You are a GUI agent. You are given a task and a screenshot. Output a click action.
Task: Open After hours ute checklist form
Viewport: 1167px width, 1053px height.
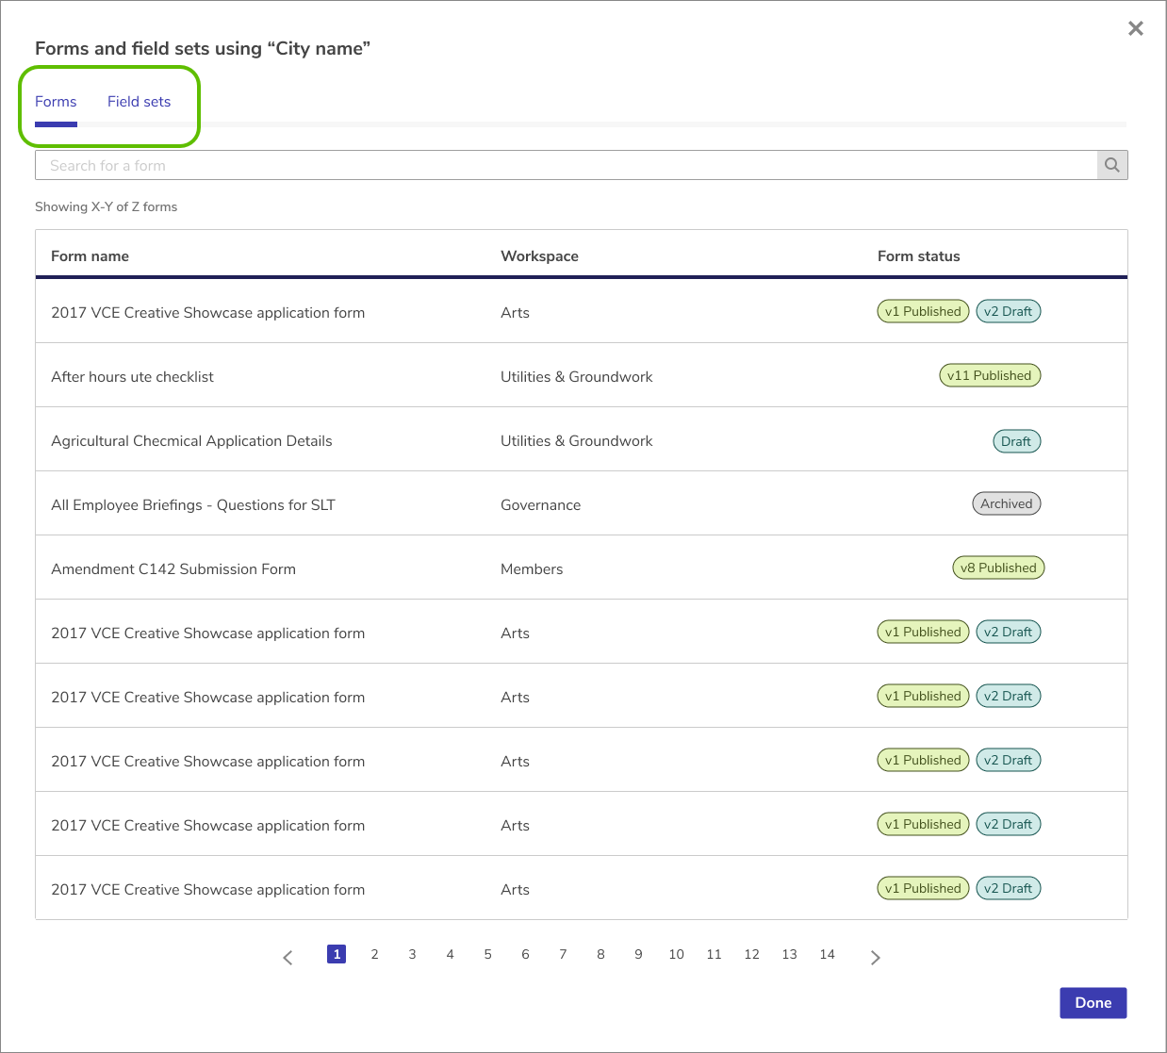click(132, 377)
